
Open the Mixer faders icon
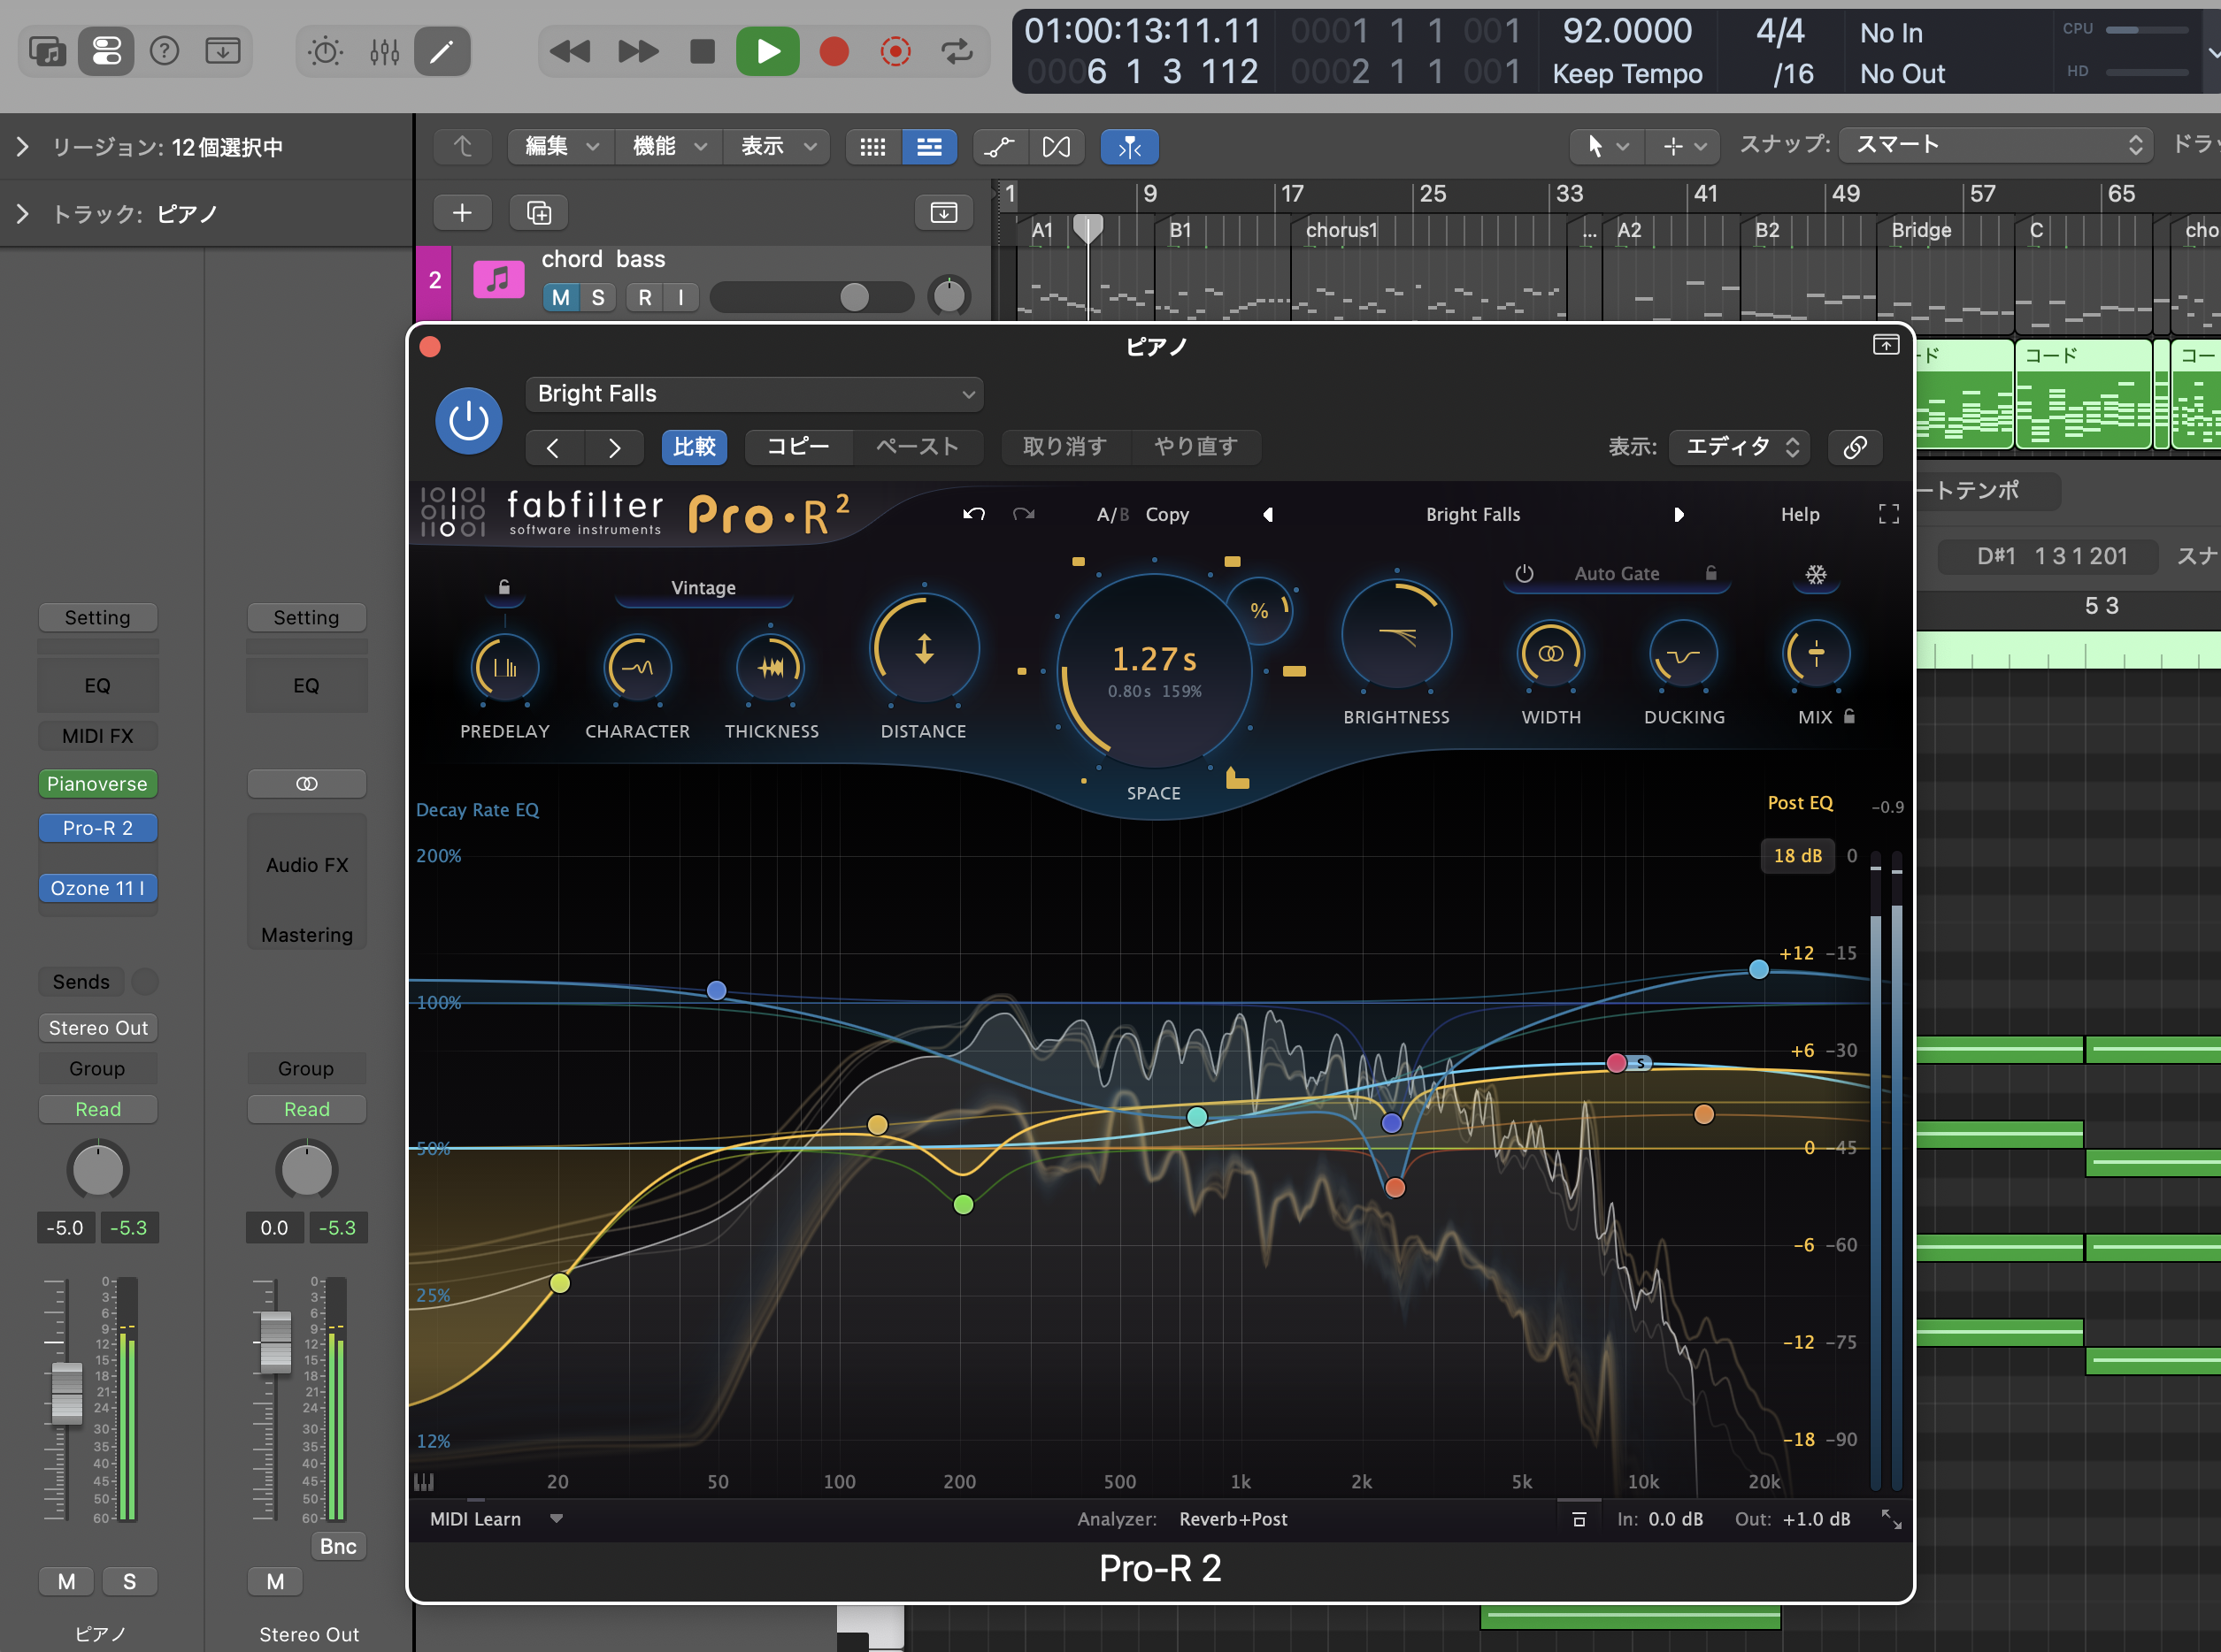click(384, 51)
